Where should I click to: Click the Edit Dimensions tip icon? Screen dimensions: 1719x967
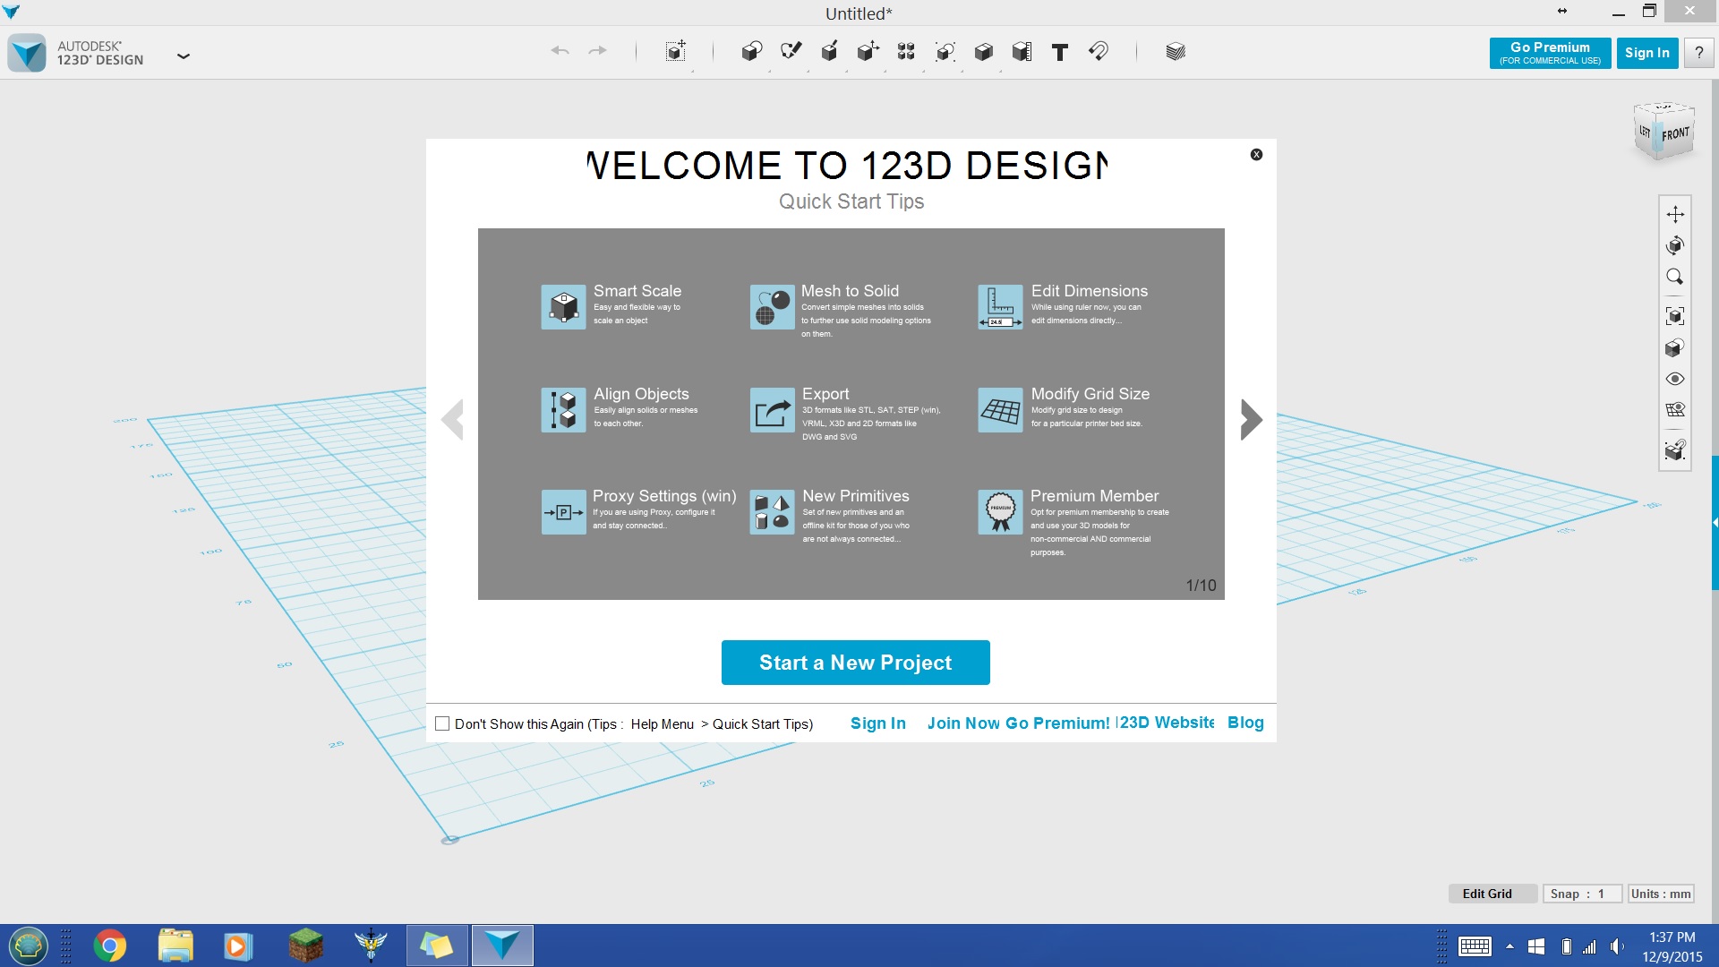[x=1000, y=307]
